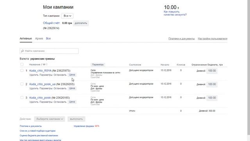Click account number '(№ 23625614)' text
The height and width of the screenshot is (141, 250).
[x=51, y=28]
